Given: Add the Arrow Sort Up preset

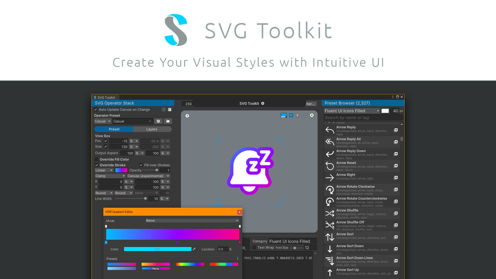Looking at the screenshot, I should 396,273.
